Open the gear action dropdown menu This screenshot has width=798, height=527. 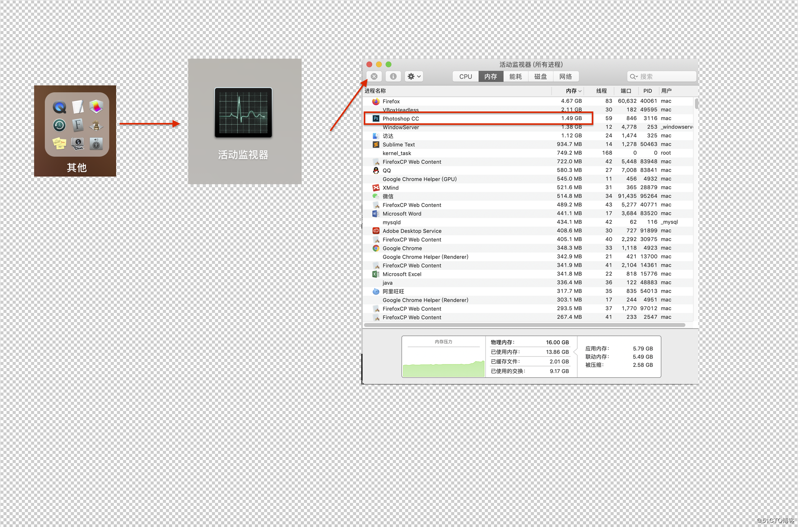(414, 77)
